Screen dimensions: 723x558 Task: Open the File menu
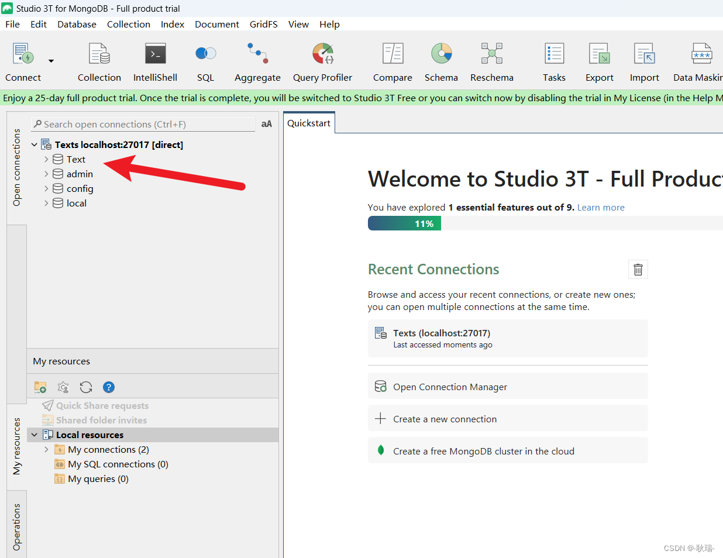[x=12, y=24]
